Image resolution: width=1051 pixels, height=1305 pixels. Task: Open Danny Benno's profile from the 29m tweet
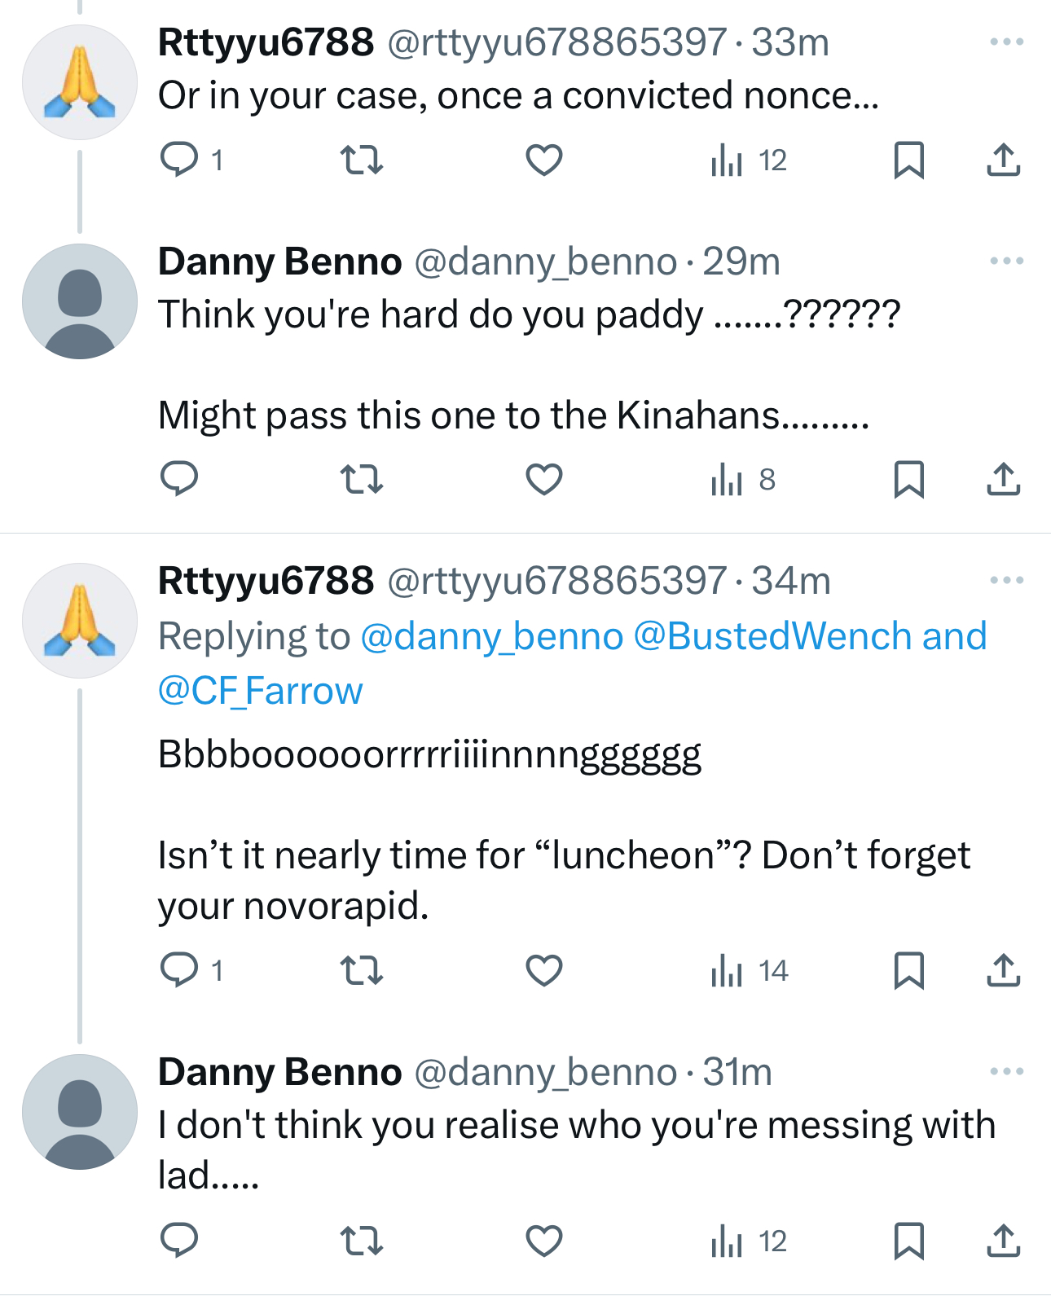click(x=279, y=261)
